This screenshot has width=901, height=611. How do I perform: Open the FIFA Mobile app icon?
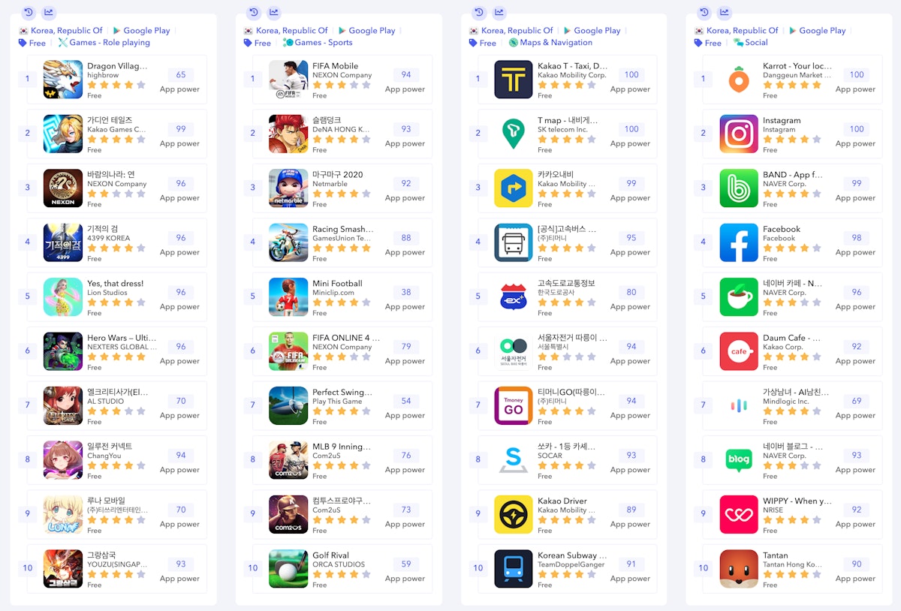pos(288,79)
